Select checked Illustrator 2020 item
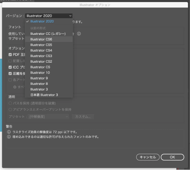The image size is (190, 170). [42, 21]
